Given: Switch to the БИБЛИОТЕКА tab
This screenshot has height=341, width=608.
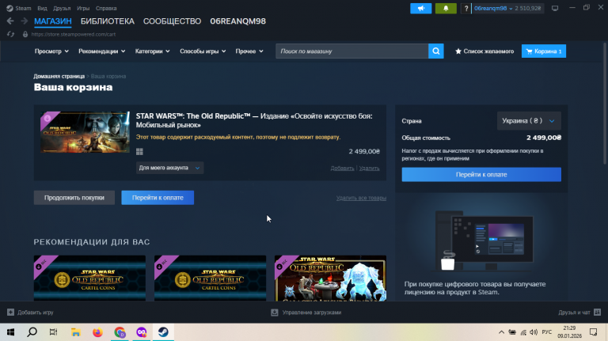Looking at the screenshot, I should (108, 21).
